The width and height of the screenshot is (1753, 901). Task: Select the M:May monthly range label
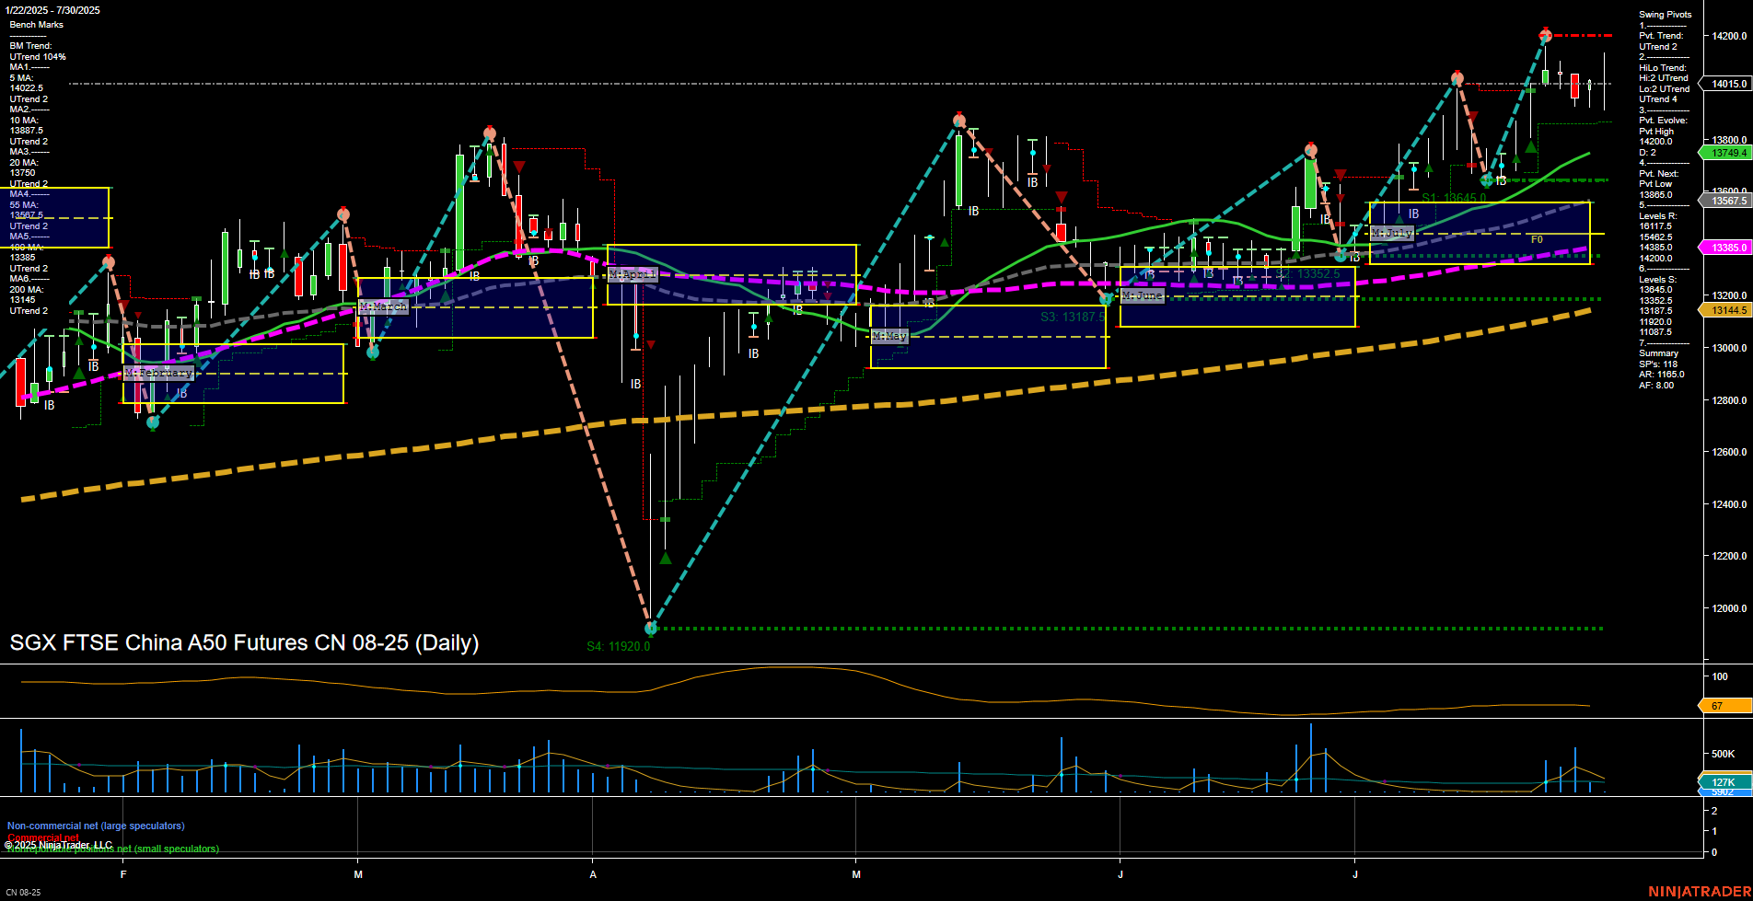click(889, 336)
